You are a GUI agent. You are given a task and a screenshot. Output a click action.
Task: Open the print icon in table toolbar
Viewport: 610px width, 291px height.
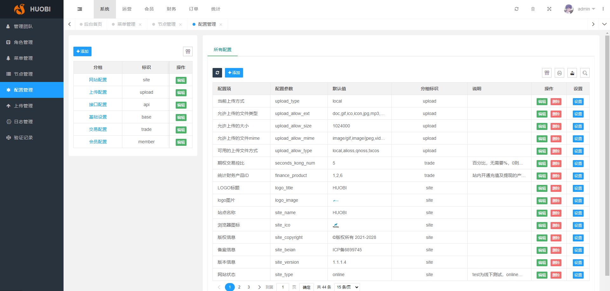click(x=559, y=73)
